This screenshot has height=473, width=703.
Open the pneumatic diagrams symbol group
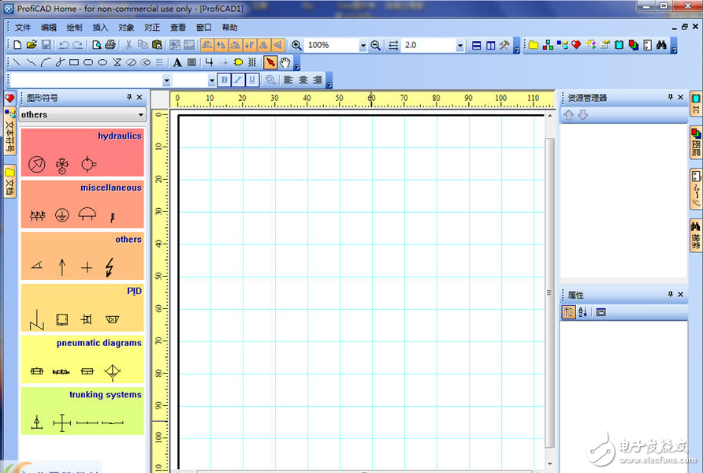(99, 343)
